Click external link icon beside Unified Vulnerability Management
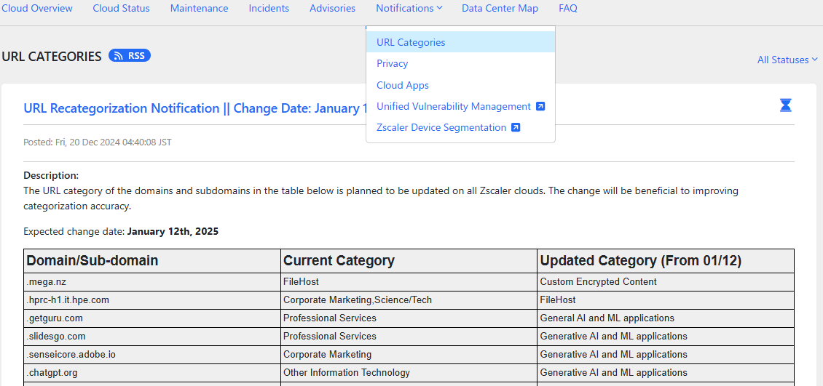823x386 pixels. (x=540, y=106)
